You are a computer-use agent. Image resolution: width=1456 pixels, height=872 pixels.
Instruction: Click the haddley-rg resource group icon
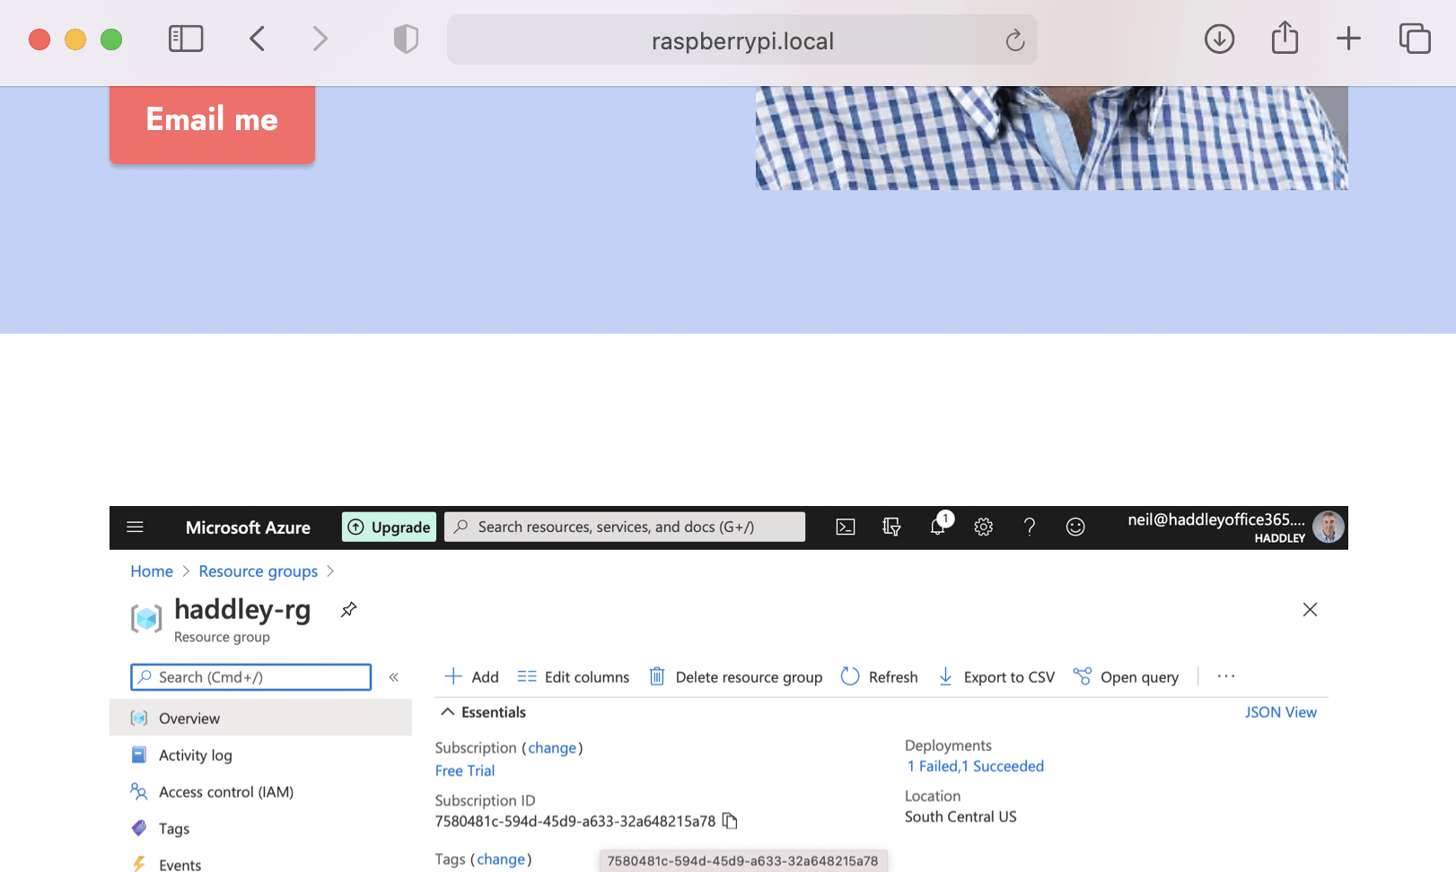[146, 618]
